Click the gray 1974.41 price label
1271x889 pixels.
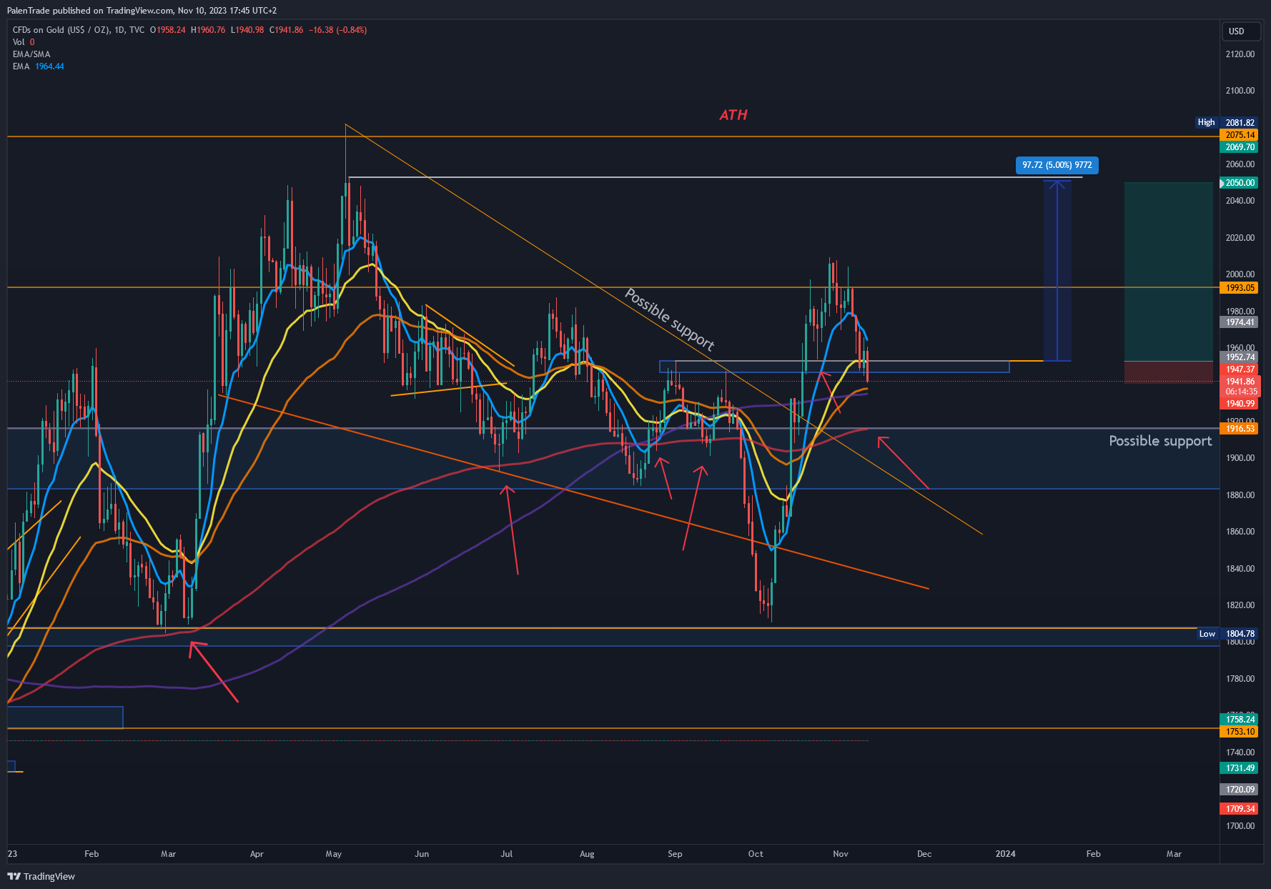pyautogui.click(x=1240, y=322)
